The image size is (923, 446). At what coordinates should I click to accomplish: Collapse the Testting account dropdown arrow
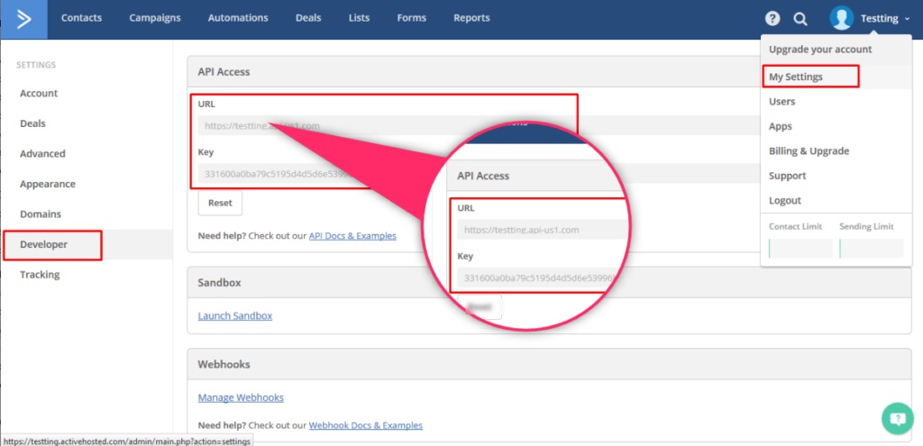(907, 19)
